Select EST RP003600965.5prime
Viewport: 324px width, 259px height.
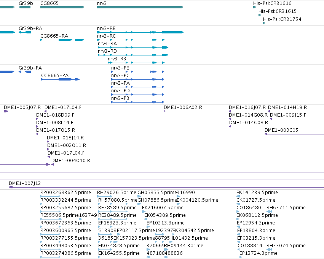(65, 231)
